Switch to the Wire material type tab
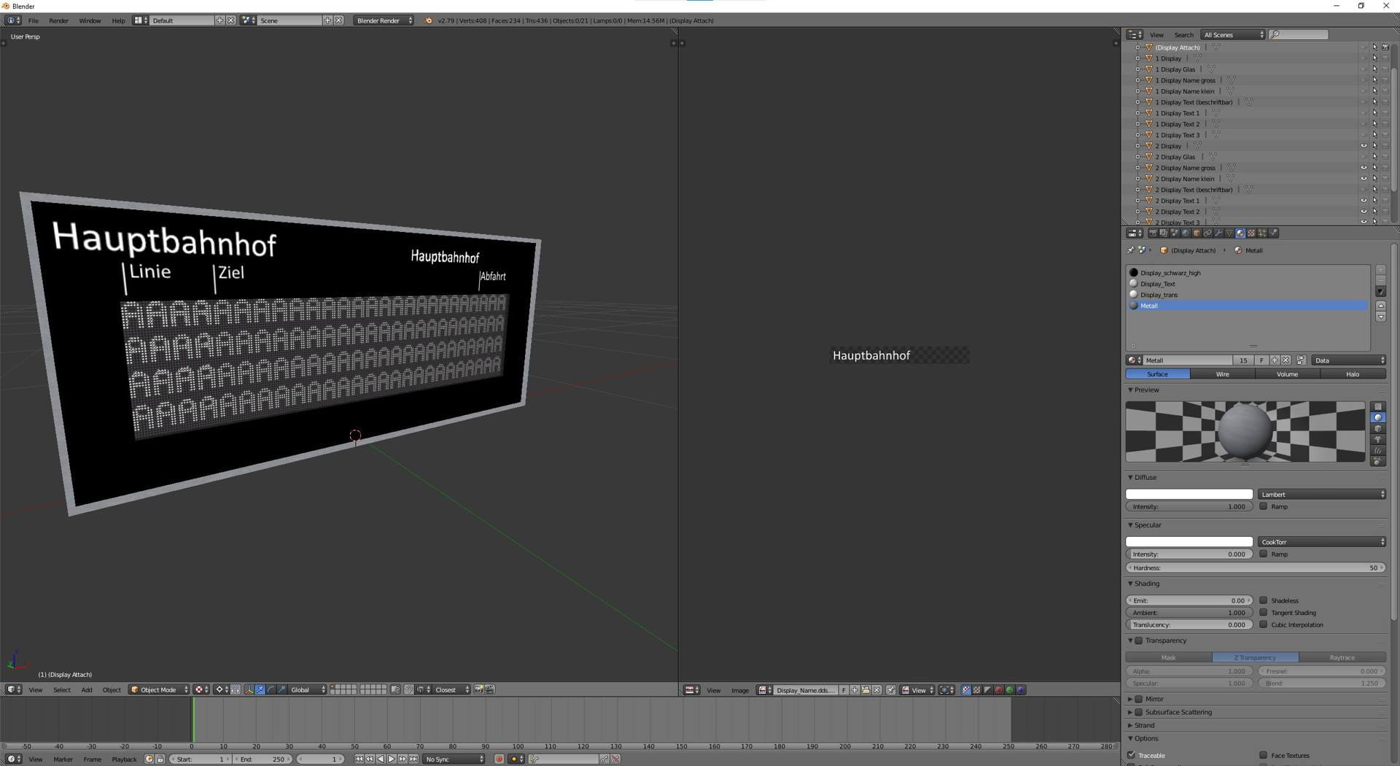Screen dimensions: 1400x766 [x=1222, y=374]
